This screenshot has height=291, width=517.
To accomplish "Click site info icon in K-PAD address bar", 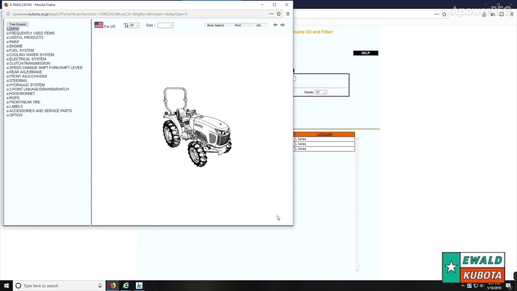I will 8,14.
